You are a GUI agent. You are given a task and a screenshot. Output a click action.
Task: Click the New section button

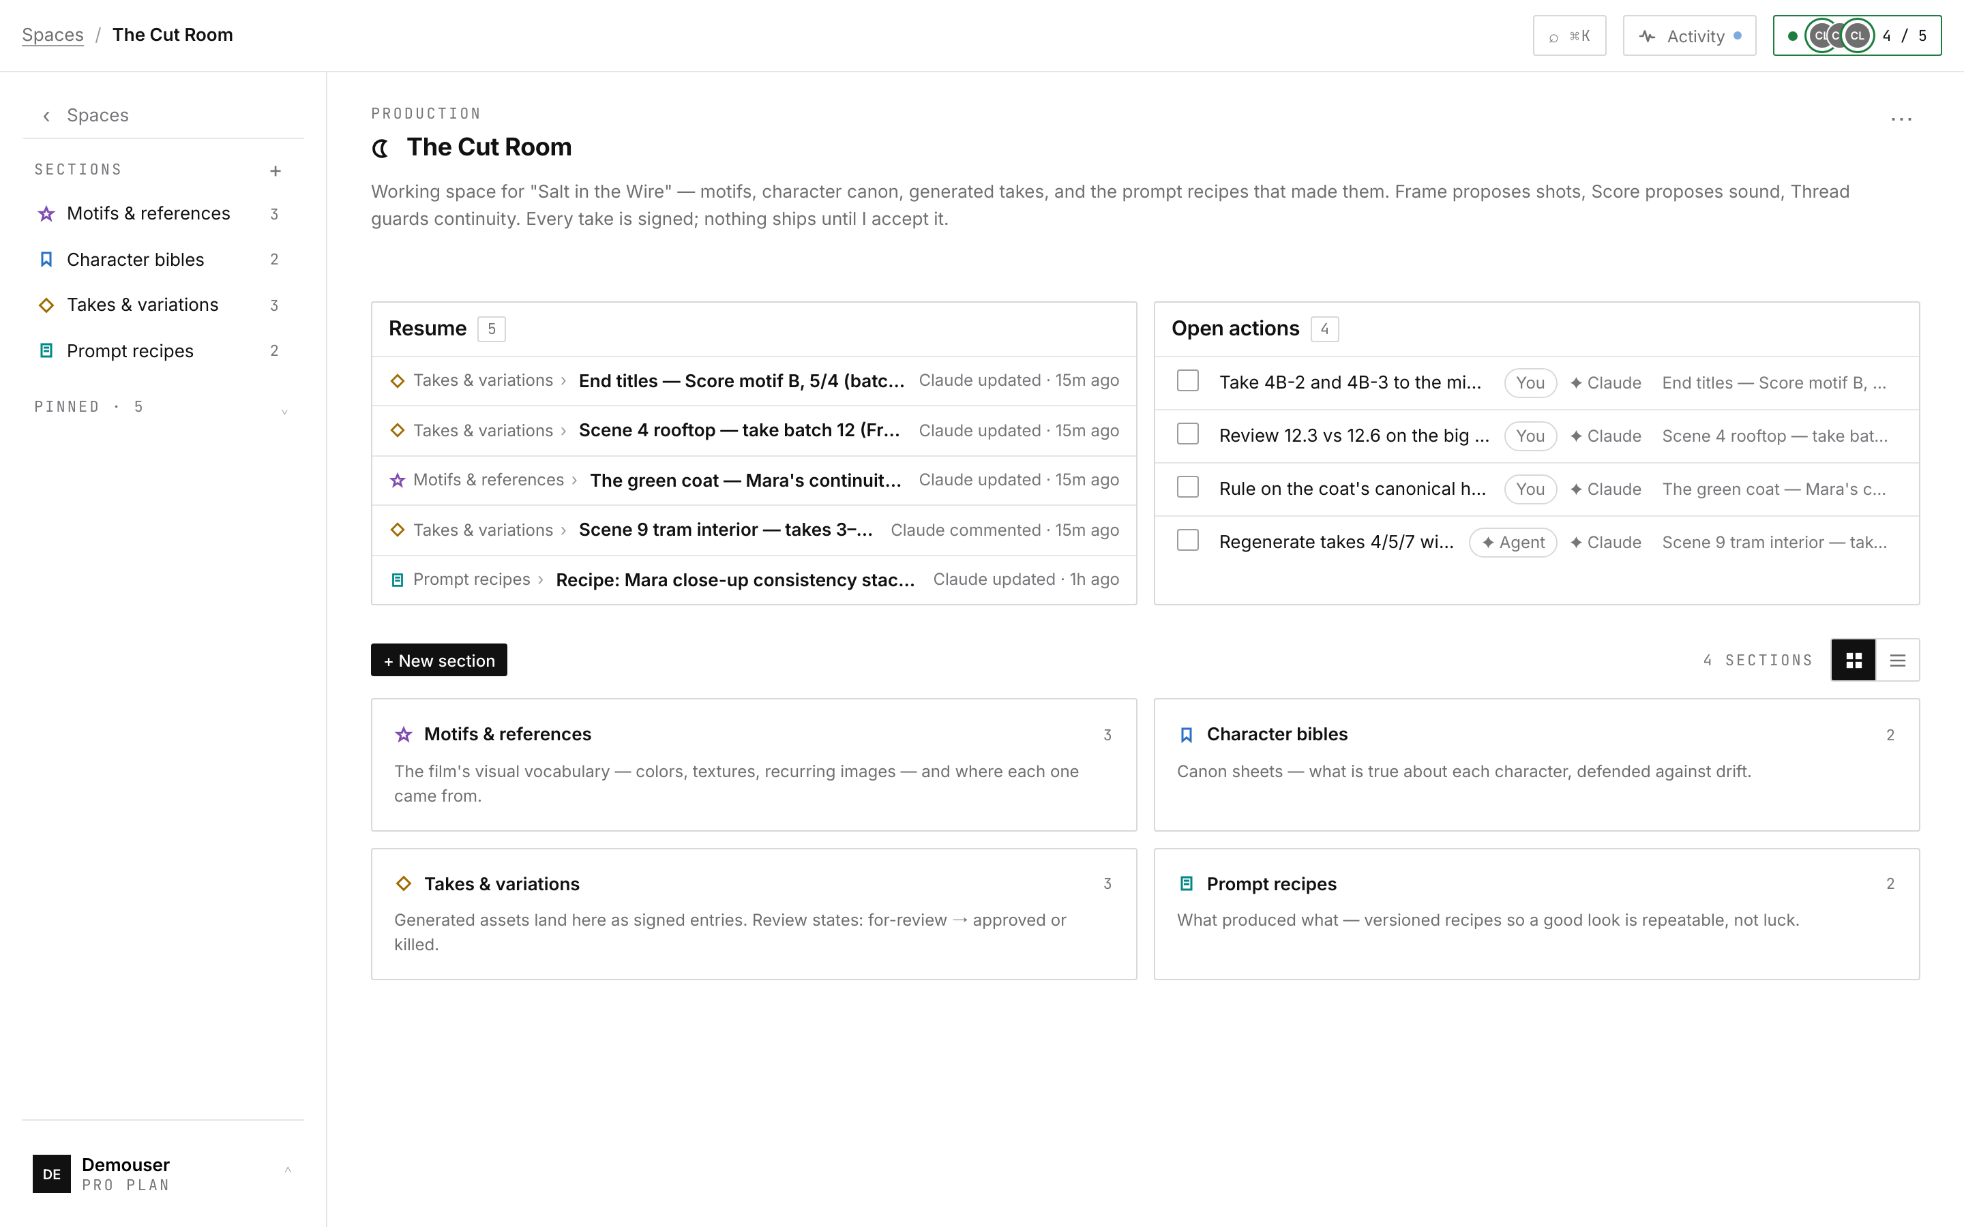439,661
